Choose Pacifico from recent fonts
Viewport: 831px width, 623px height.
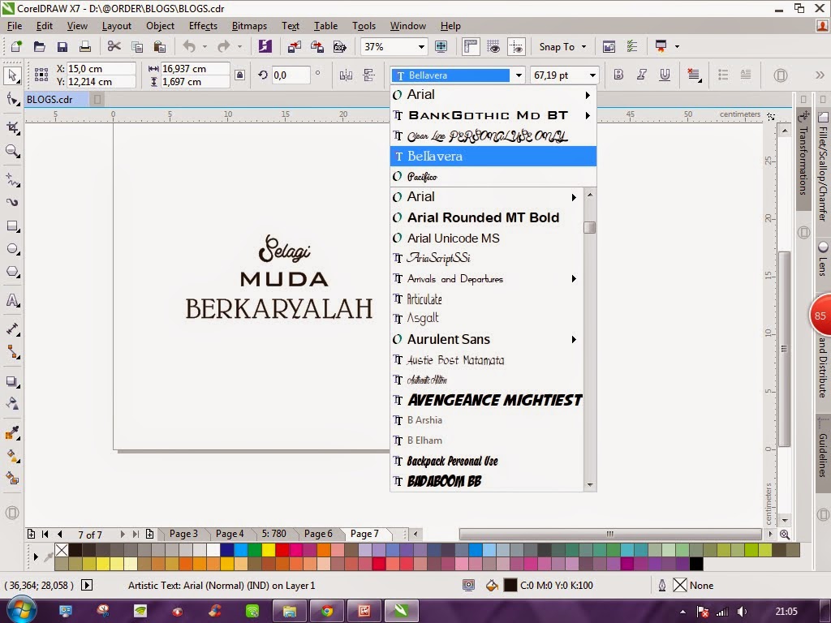tap(493, 176)
